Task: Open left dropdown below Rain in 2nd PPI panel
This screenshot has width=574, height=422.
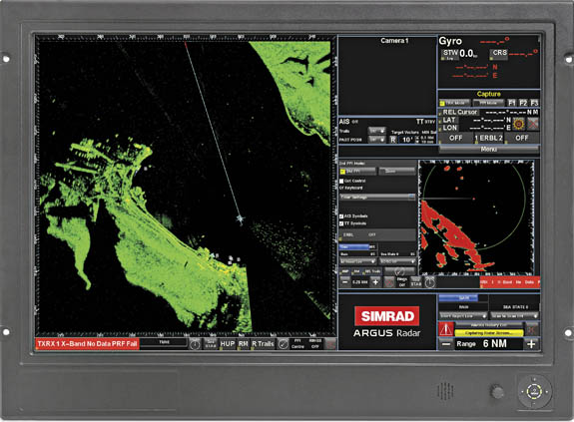Action: tap(357, 261)
